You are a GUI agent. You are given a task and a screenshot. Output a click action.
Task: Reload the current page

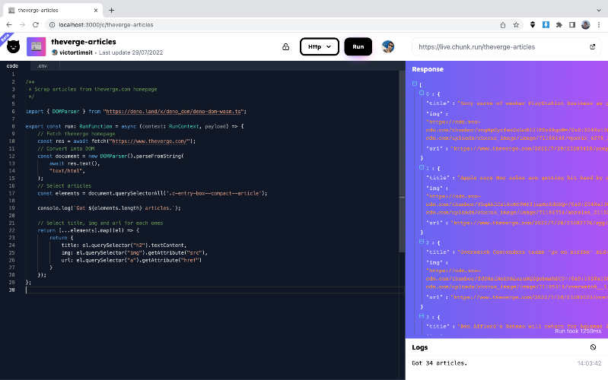(x=36, y=25)
